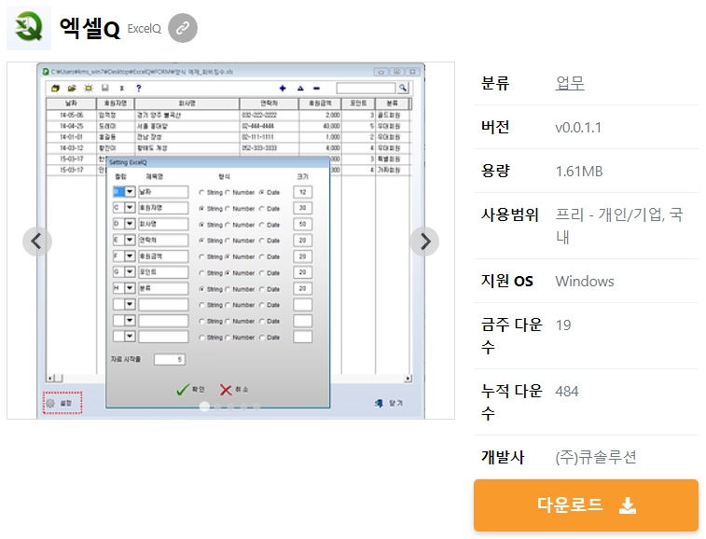Open the ExcelQ program screenshot image

[230, 241]
